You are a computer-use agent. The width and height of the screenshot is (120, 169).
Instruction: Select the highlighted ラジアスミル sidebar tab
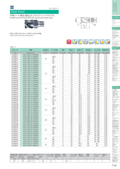pyautogui.click(x=116, y=48)
